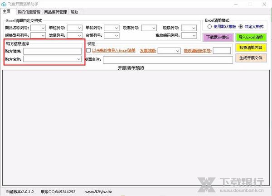
Task: Expand the 单位列号 dropdown
Action: [75, 28]
